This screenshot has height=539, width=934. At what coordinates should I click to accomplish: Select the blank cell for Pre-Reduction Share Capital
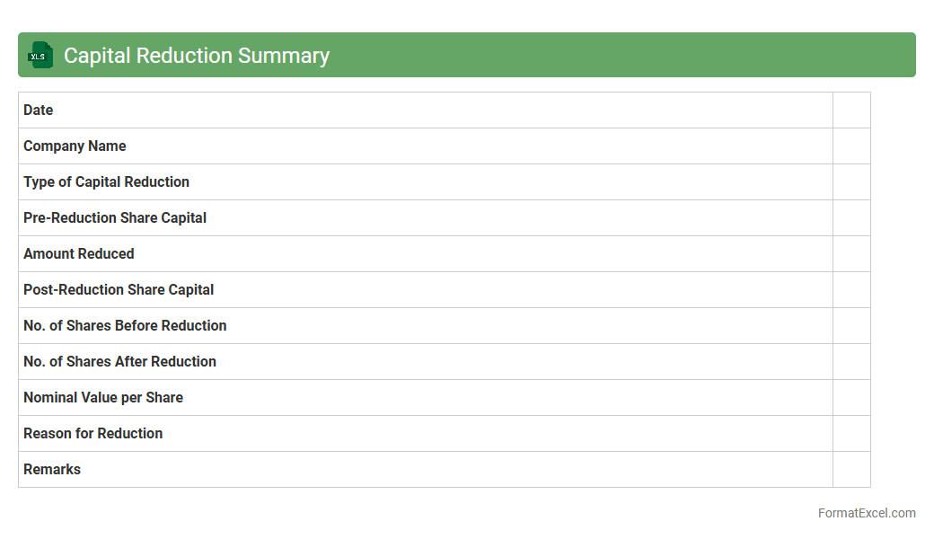click(850, 218)
